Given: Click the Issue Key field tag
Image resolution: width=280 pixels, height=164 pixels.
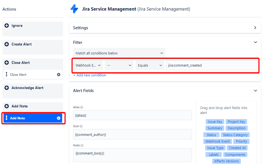Looking at the screenshot, I should click(215, 122).
